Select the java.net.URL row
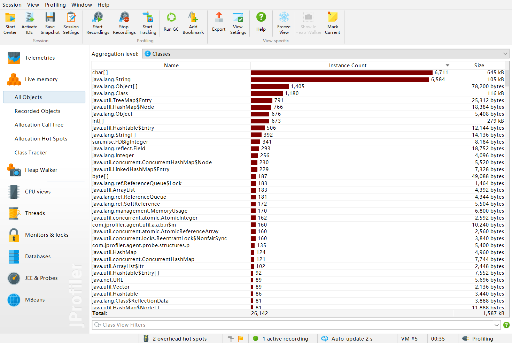The height and width of the screenshot is (343, 512). [298, 280]
